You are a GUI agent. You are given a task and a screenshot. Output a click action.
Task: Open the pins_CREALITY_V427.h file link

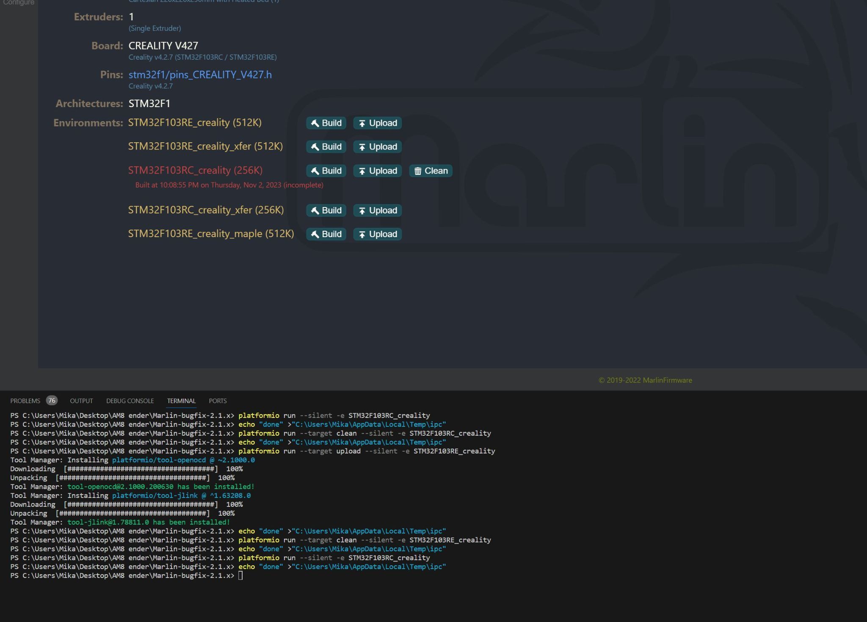tap(200, 75)
